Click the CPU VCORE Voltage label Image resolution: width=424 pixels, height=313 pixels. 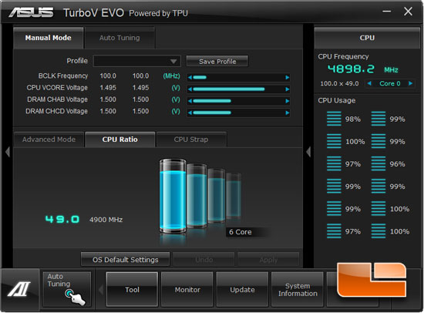[x=57, y=88]
